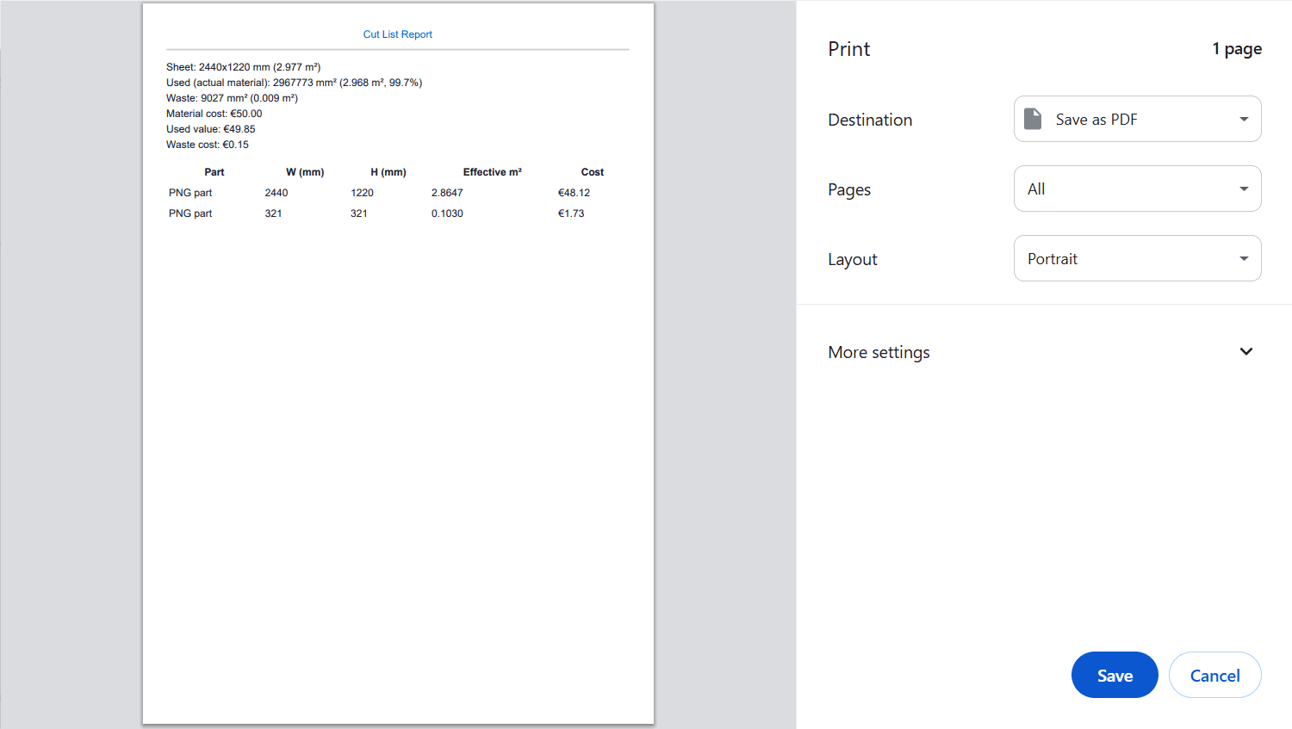Click the More settings chevron icon
The height and width of the screenshot is (729, 1292).
(x=1245, y=351)
